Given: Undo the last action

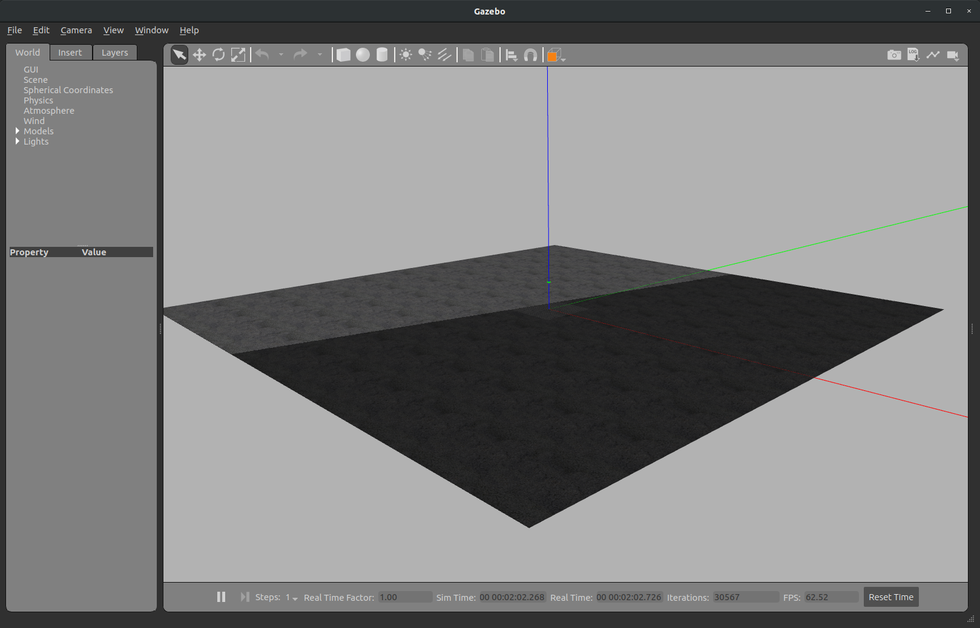Looking at the screenshot, I should (262, 55).
